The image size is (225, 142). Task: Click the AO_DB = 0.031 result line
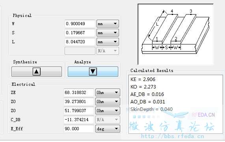tap(148, 102)
